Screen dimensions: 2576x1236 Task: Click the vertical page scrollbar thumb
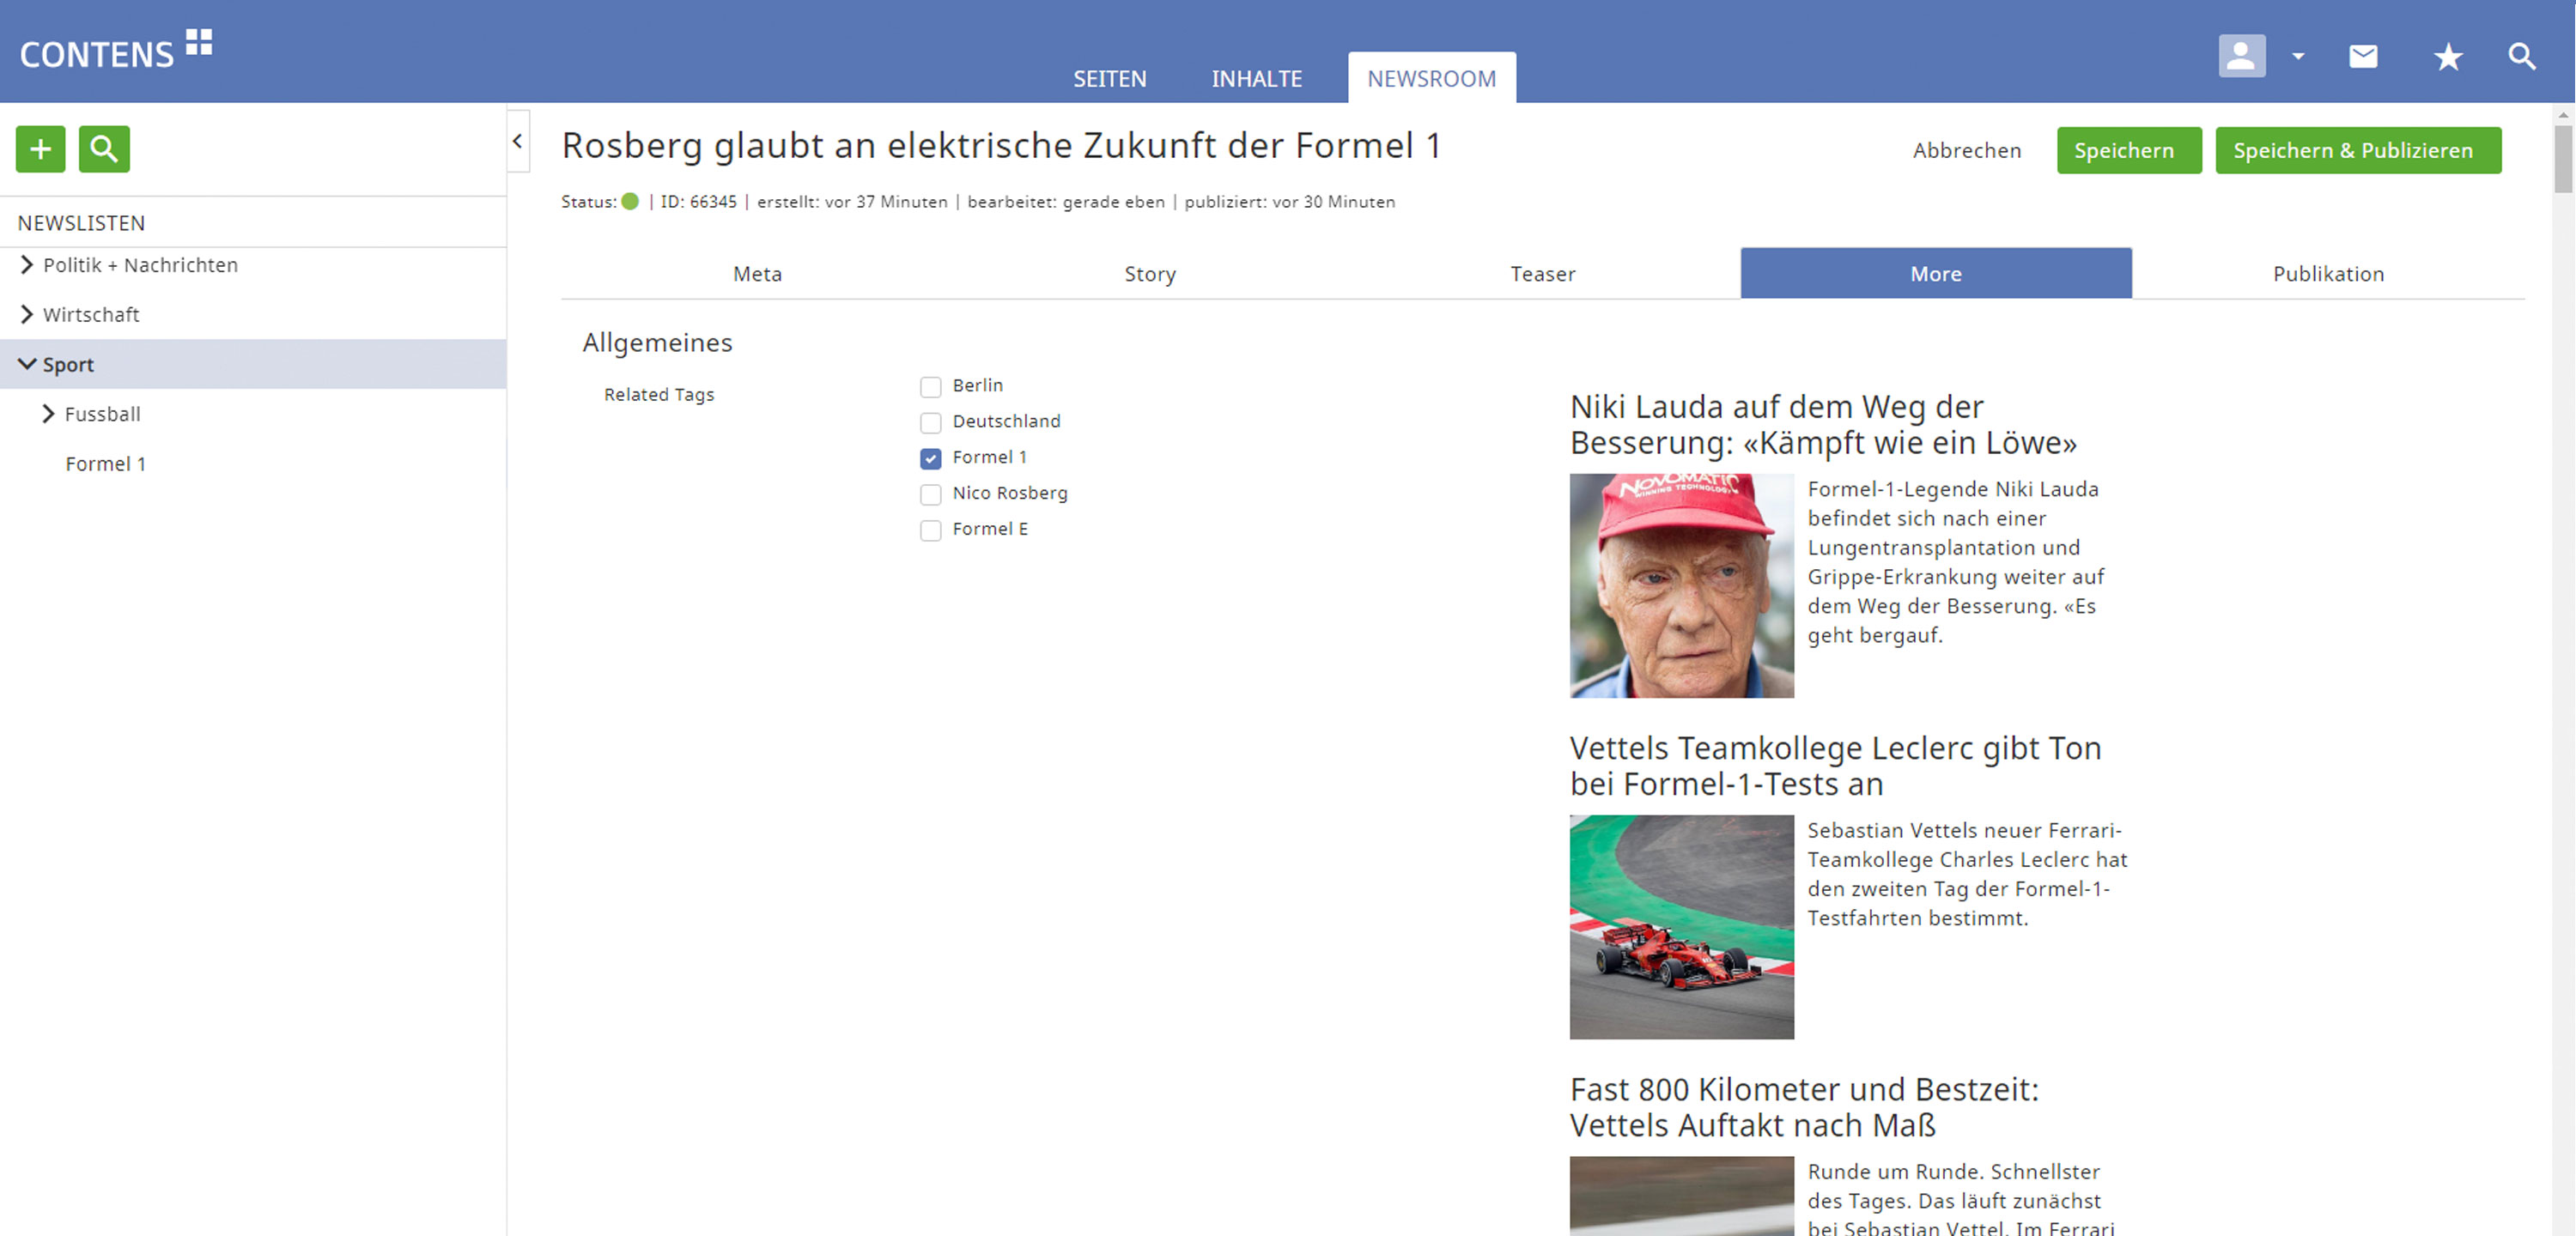coord(2562,160)
